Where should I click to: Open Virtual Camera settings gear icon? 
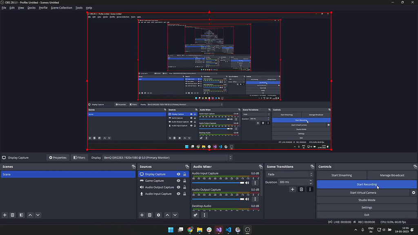coord(414,193)
